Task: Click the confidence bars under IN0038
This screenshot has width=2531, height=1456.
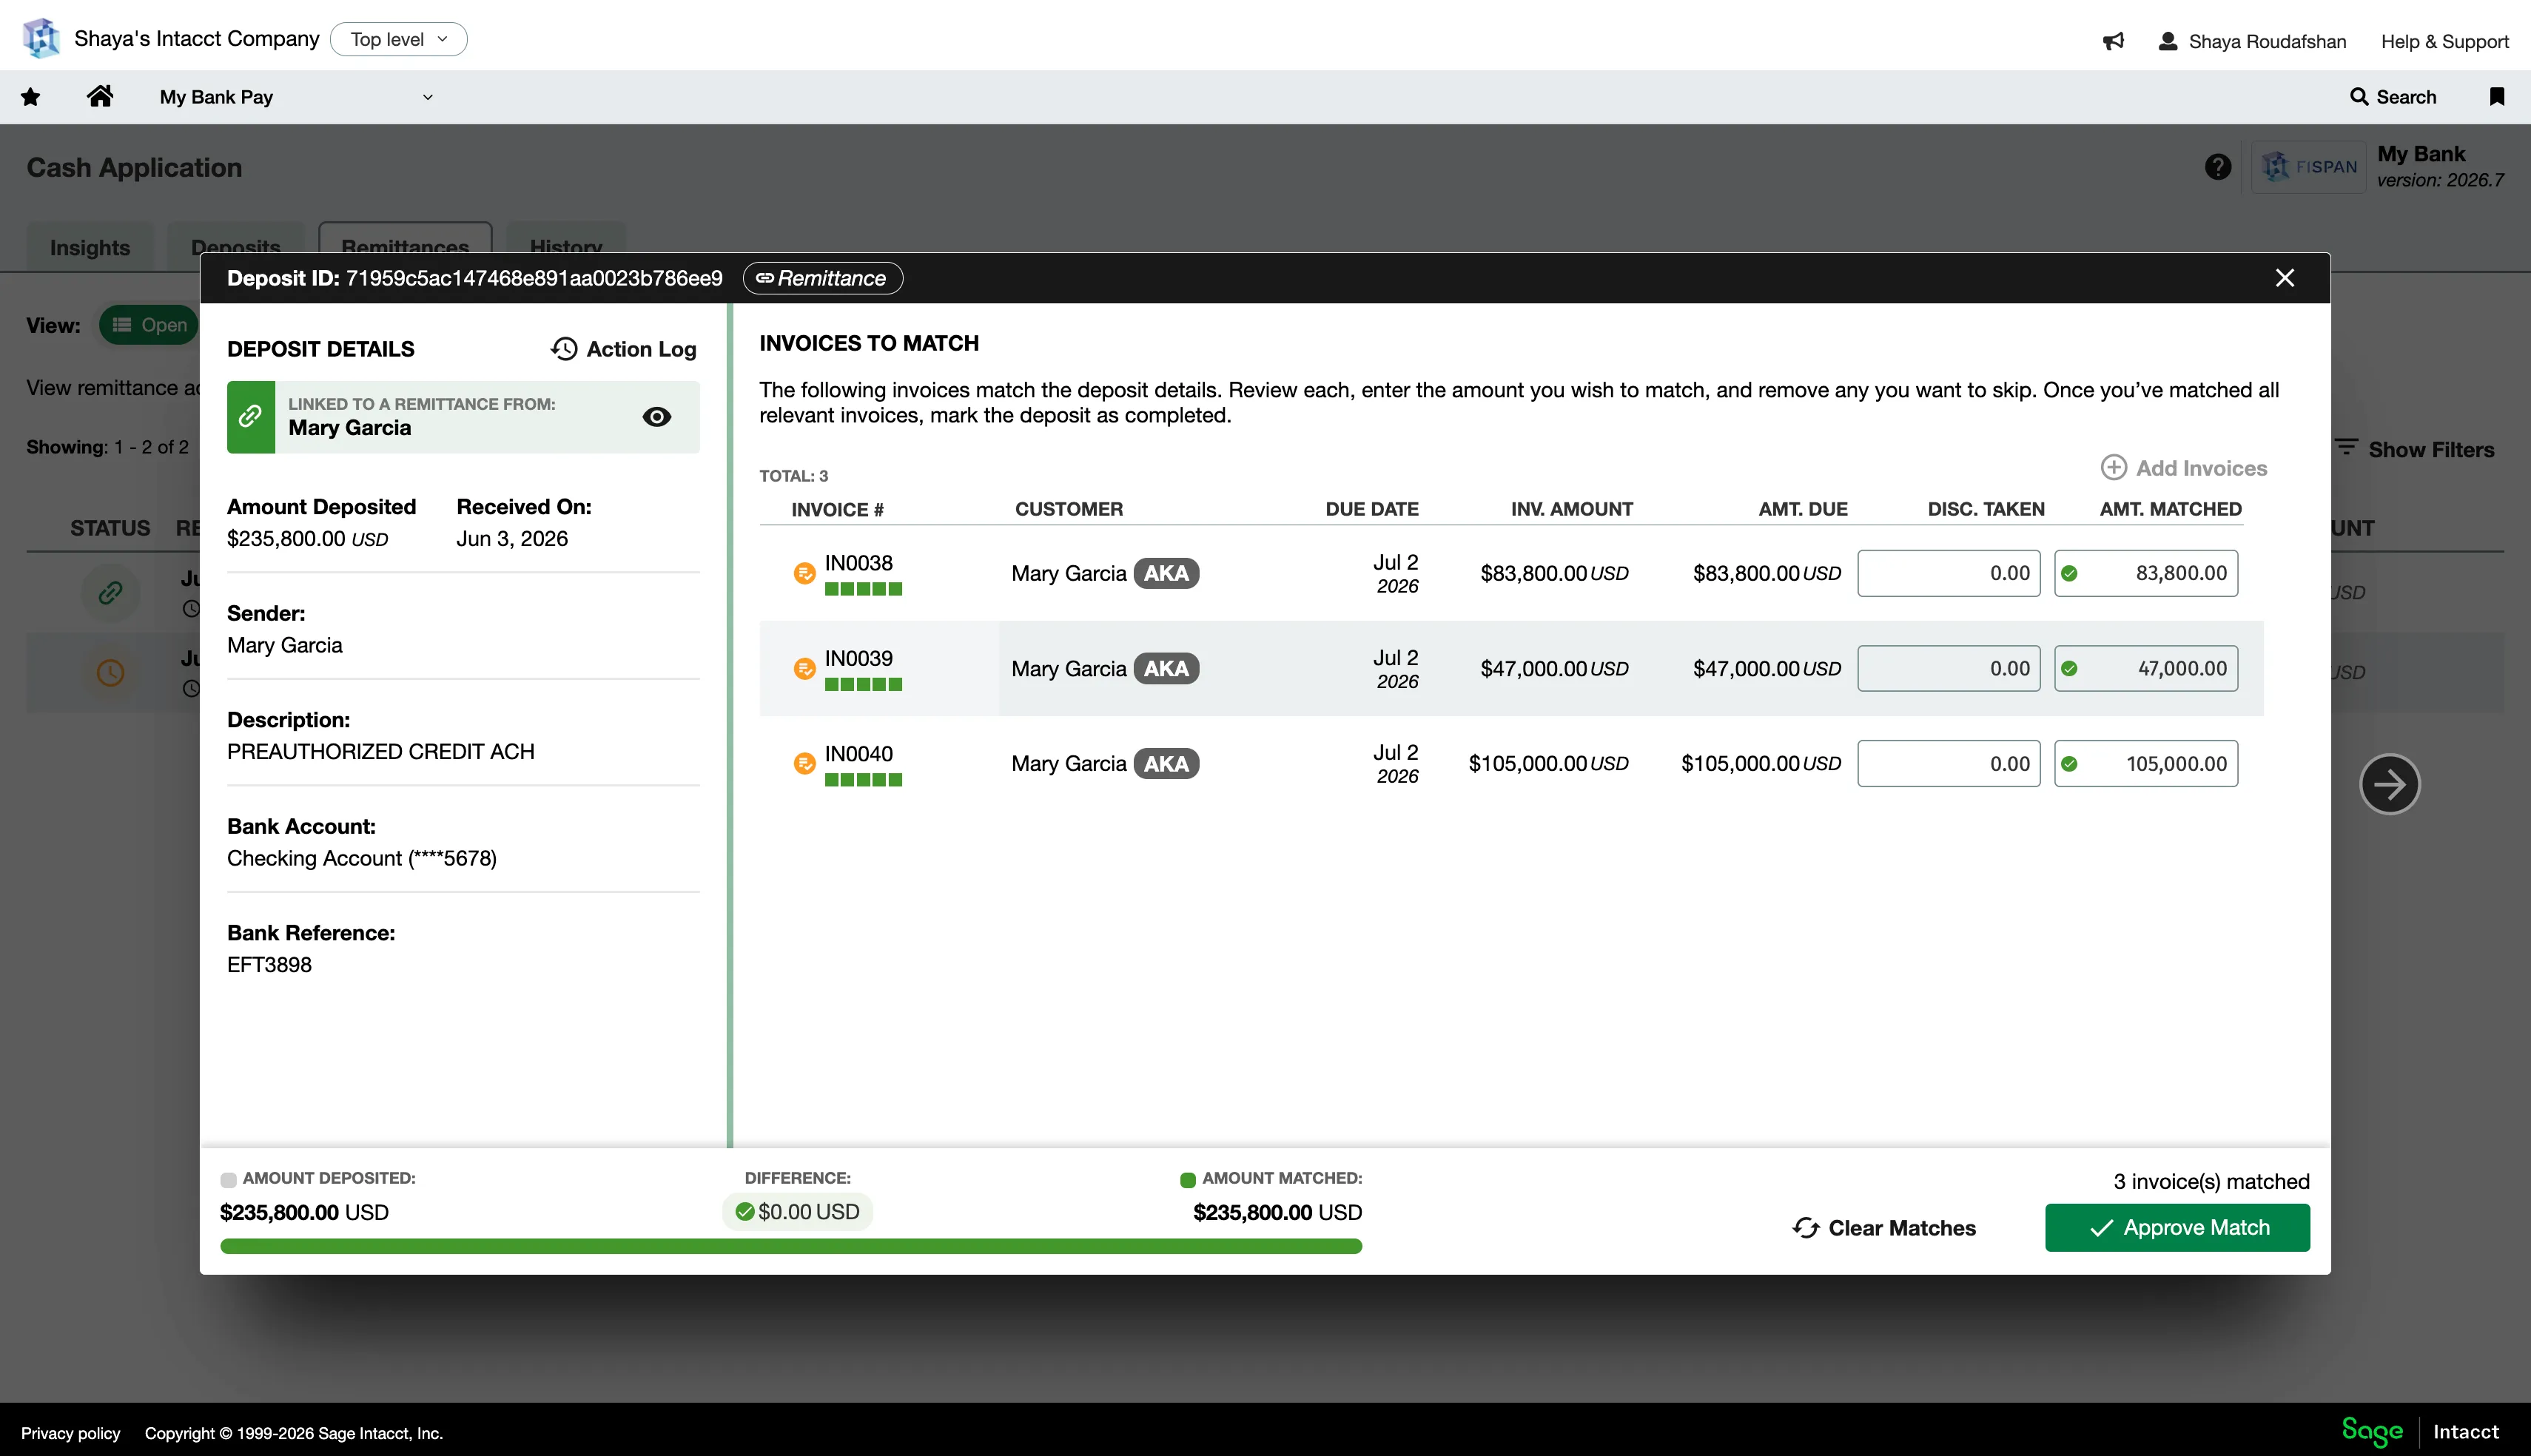Action: [863, 590]
